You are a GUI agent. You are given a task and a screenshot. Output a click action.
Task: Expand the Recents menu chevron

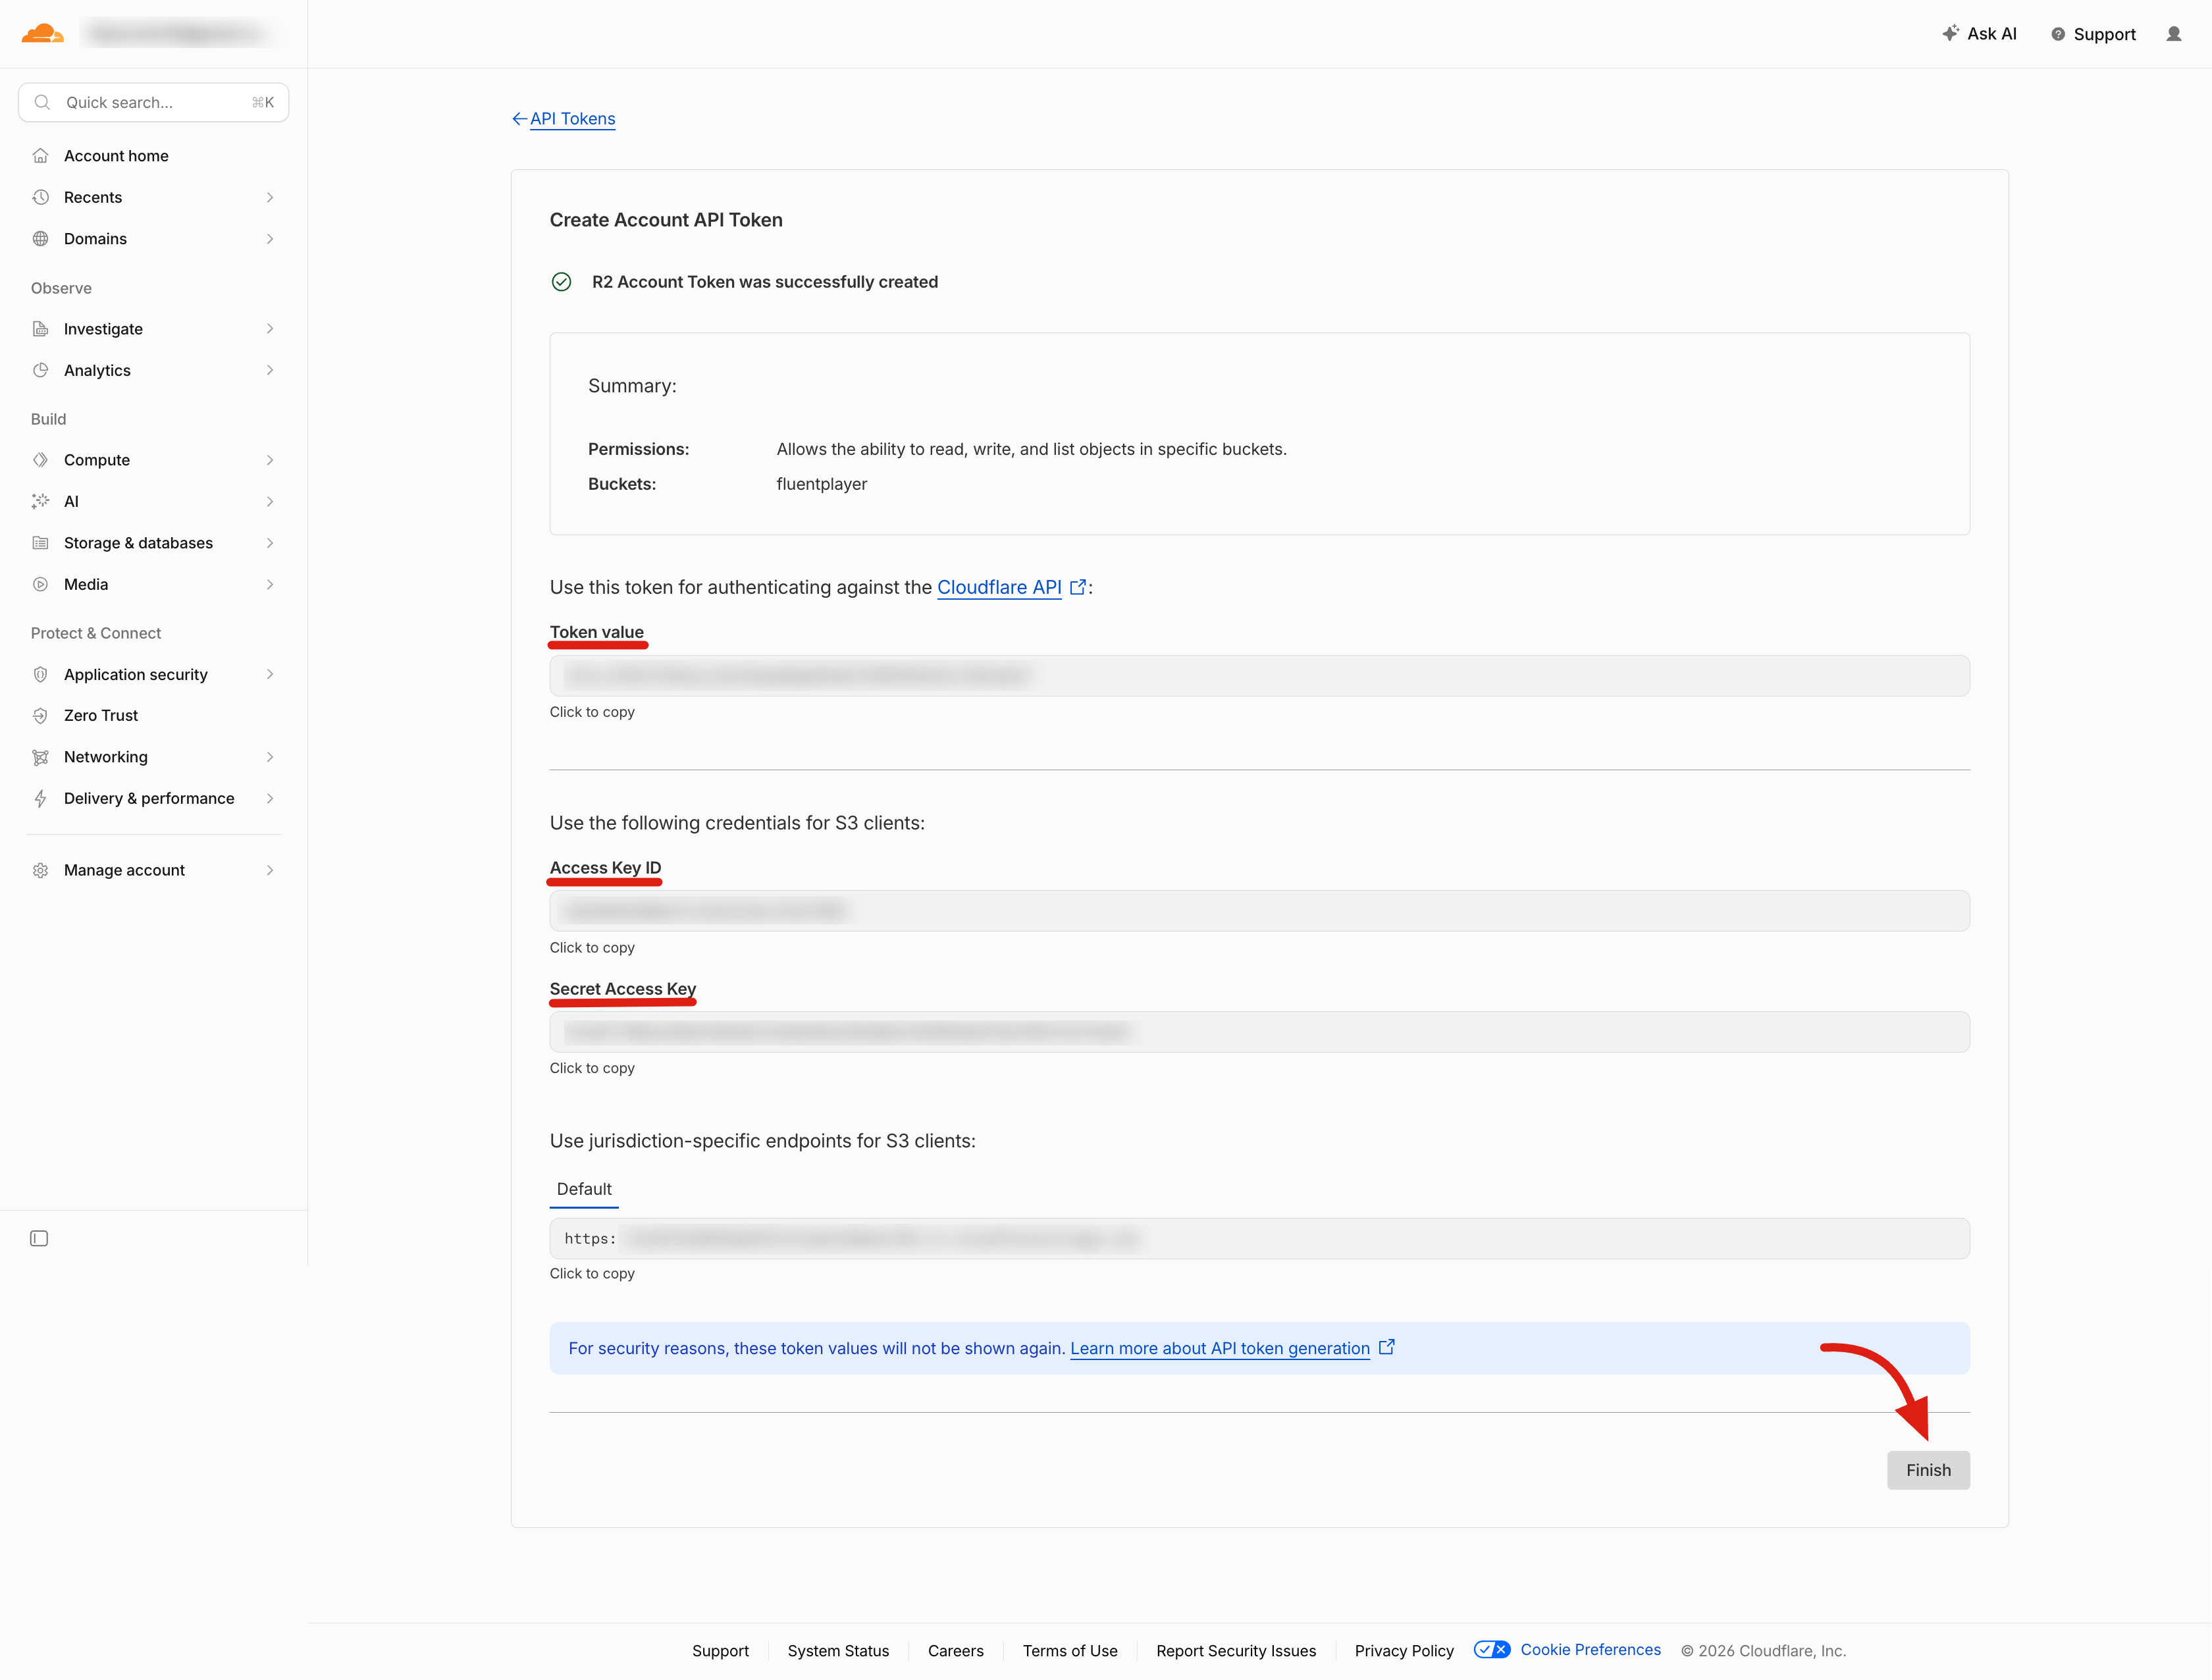270,197
